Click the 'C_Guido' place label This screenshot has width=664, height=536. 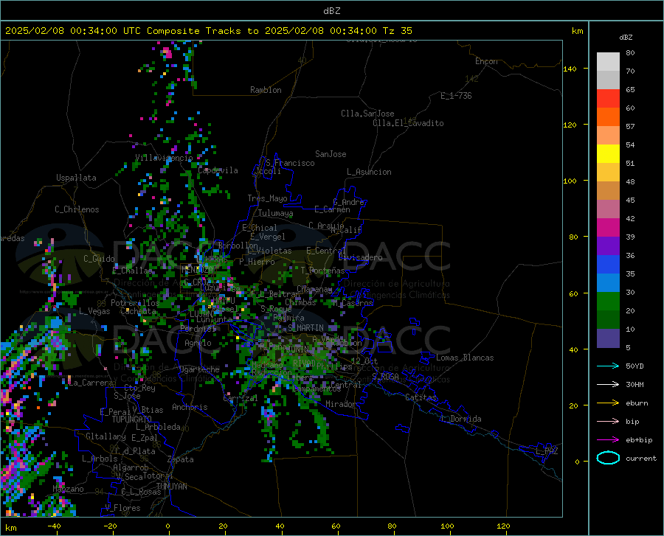pos(99,259)
